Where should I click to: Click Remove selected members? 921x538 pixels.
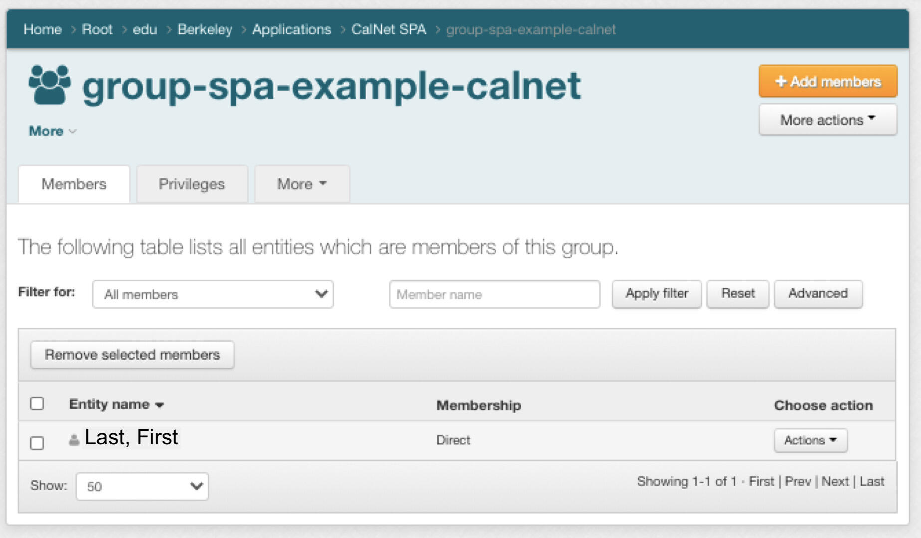132,354
